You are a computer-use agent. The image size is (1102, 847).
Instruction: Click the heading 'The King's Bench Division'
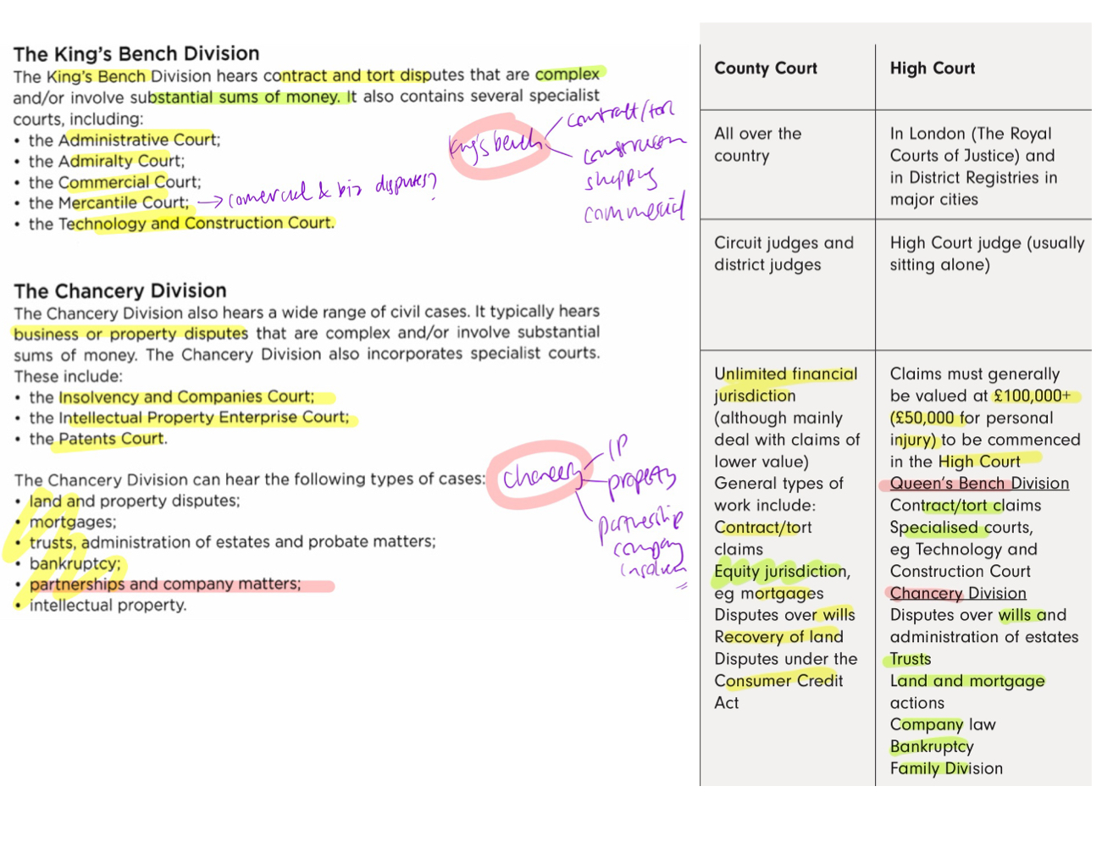point(136,53)
